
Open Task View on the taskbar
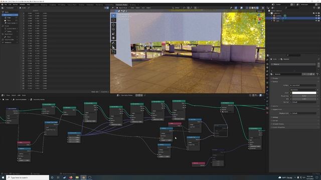tap(58, 177)
